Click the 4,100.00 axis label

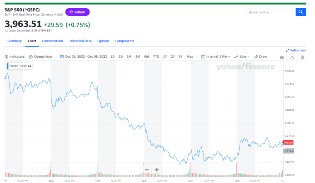tap(289, 71)
